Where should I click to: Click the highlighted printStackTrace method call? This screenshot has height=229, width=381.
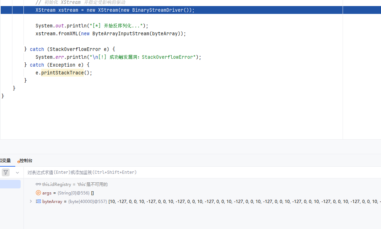pos(63,73)
